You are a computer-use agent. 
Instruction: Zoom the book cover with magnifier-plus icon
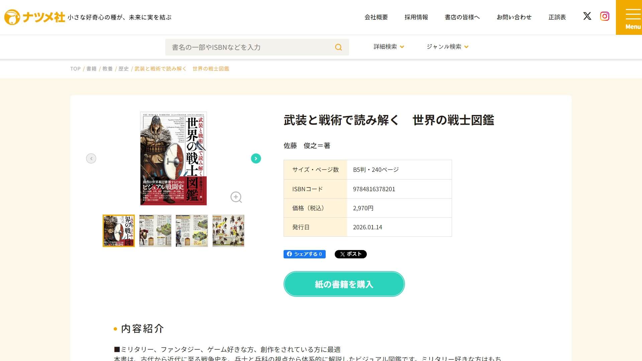click(x=236, y=197)
